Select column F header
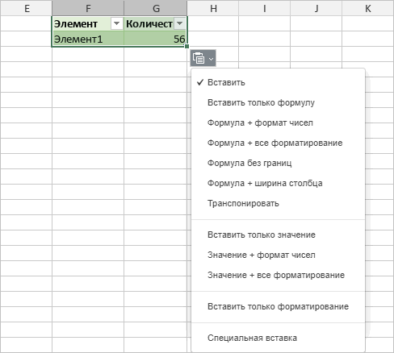394x353 pixels. pos(88,8)
